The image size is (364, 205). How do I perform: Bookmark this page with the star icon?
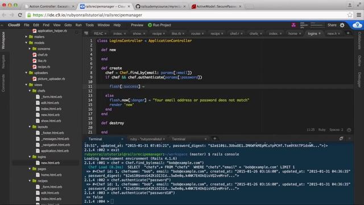pyautogui.click(x=350, y=15)
